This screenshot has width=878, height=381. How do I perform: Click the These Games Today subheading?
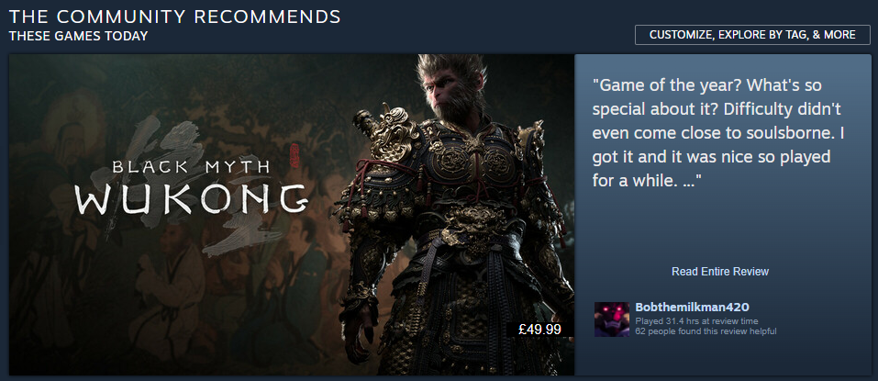[78, 36]
